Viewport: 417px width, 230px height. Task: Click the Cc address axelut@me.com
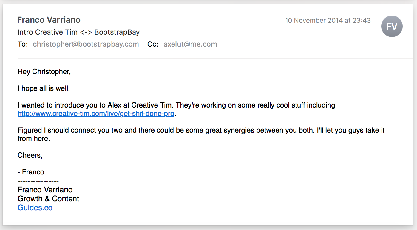[x=190, y=44]
